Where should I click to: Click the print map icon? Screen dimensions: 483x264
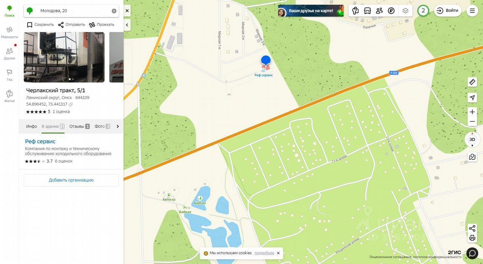pos(472,238)
